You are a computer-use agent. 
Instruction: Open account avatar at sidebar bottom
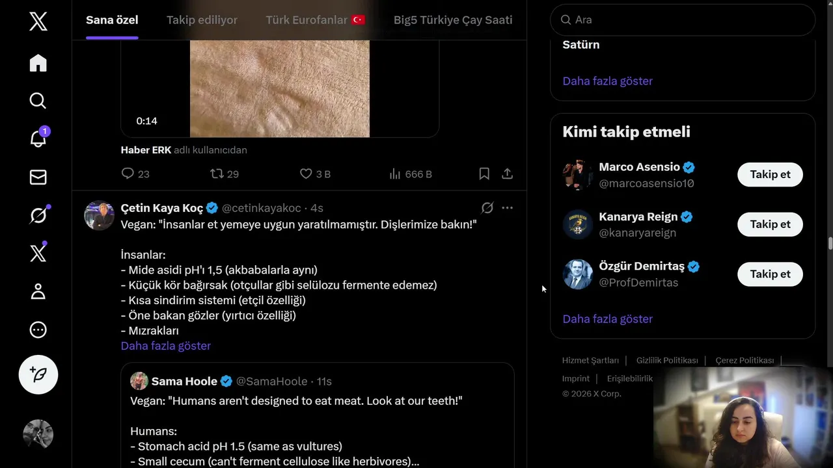tap(38, 434)
